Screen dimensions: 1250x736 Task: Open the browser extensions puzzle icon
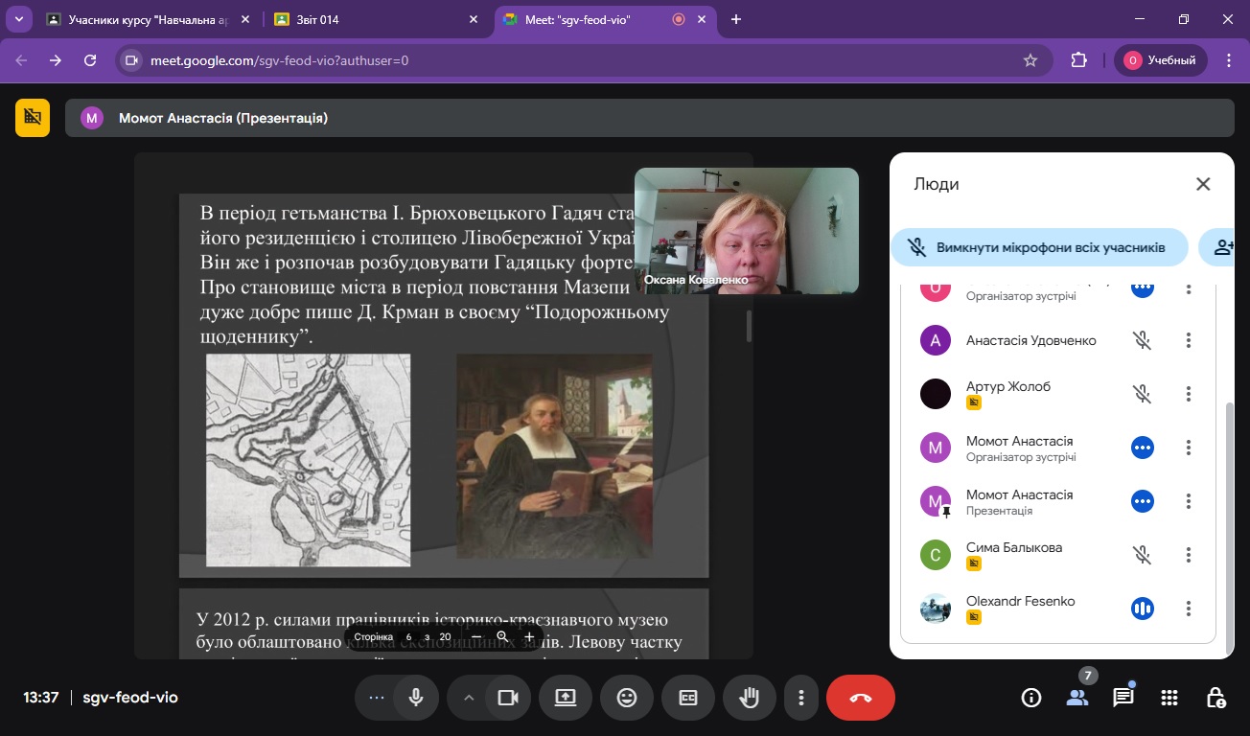point(1079,60)
